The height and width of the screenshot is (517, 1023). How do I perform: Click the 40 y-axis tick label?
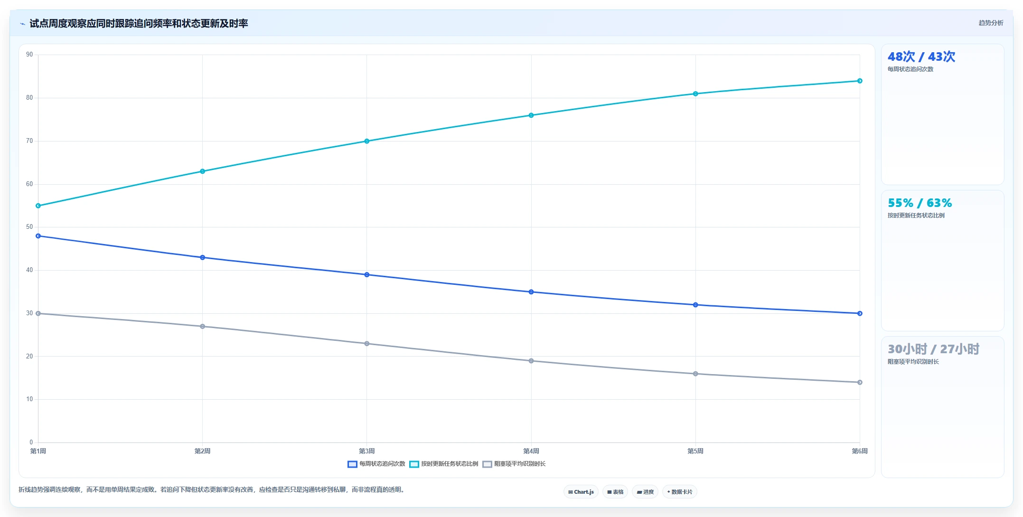(29, 270)
